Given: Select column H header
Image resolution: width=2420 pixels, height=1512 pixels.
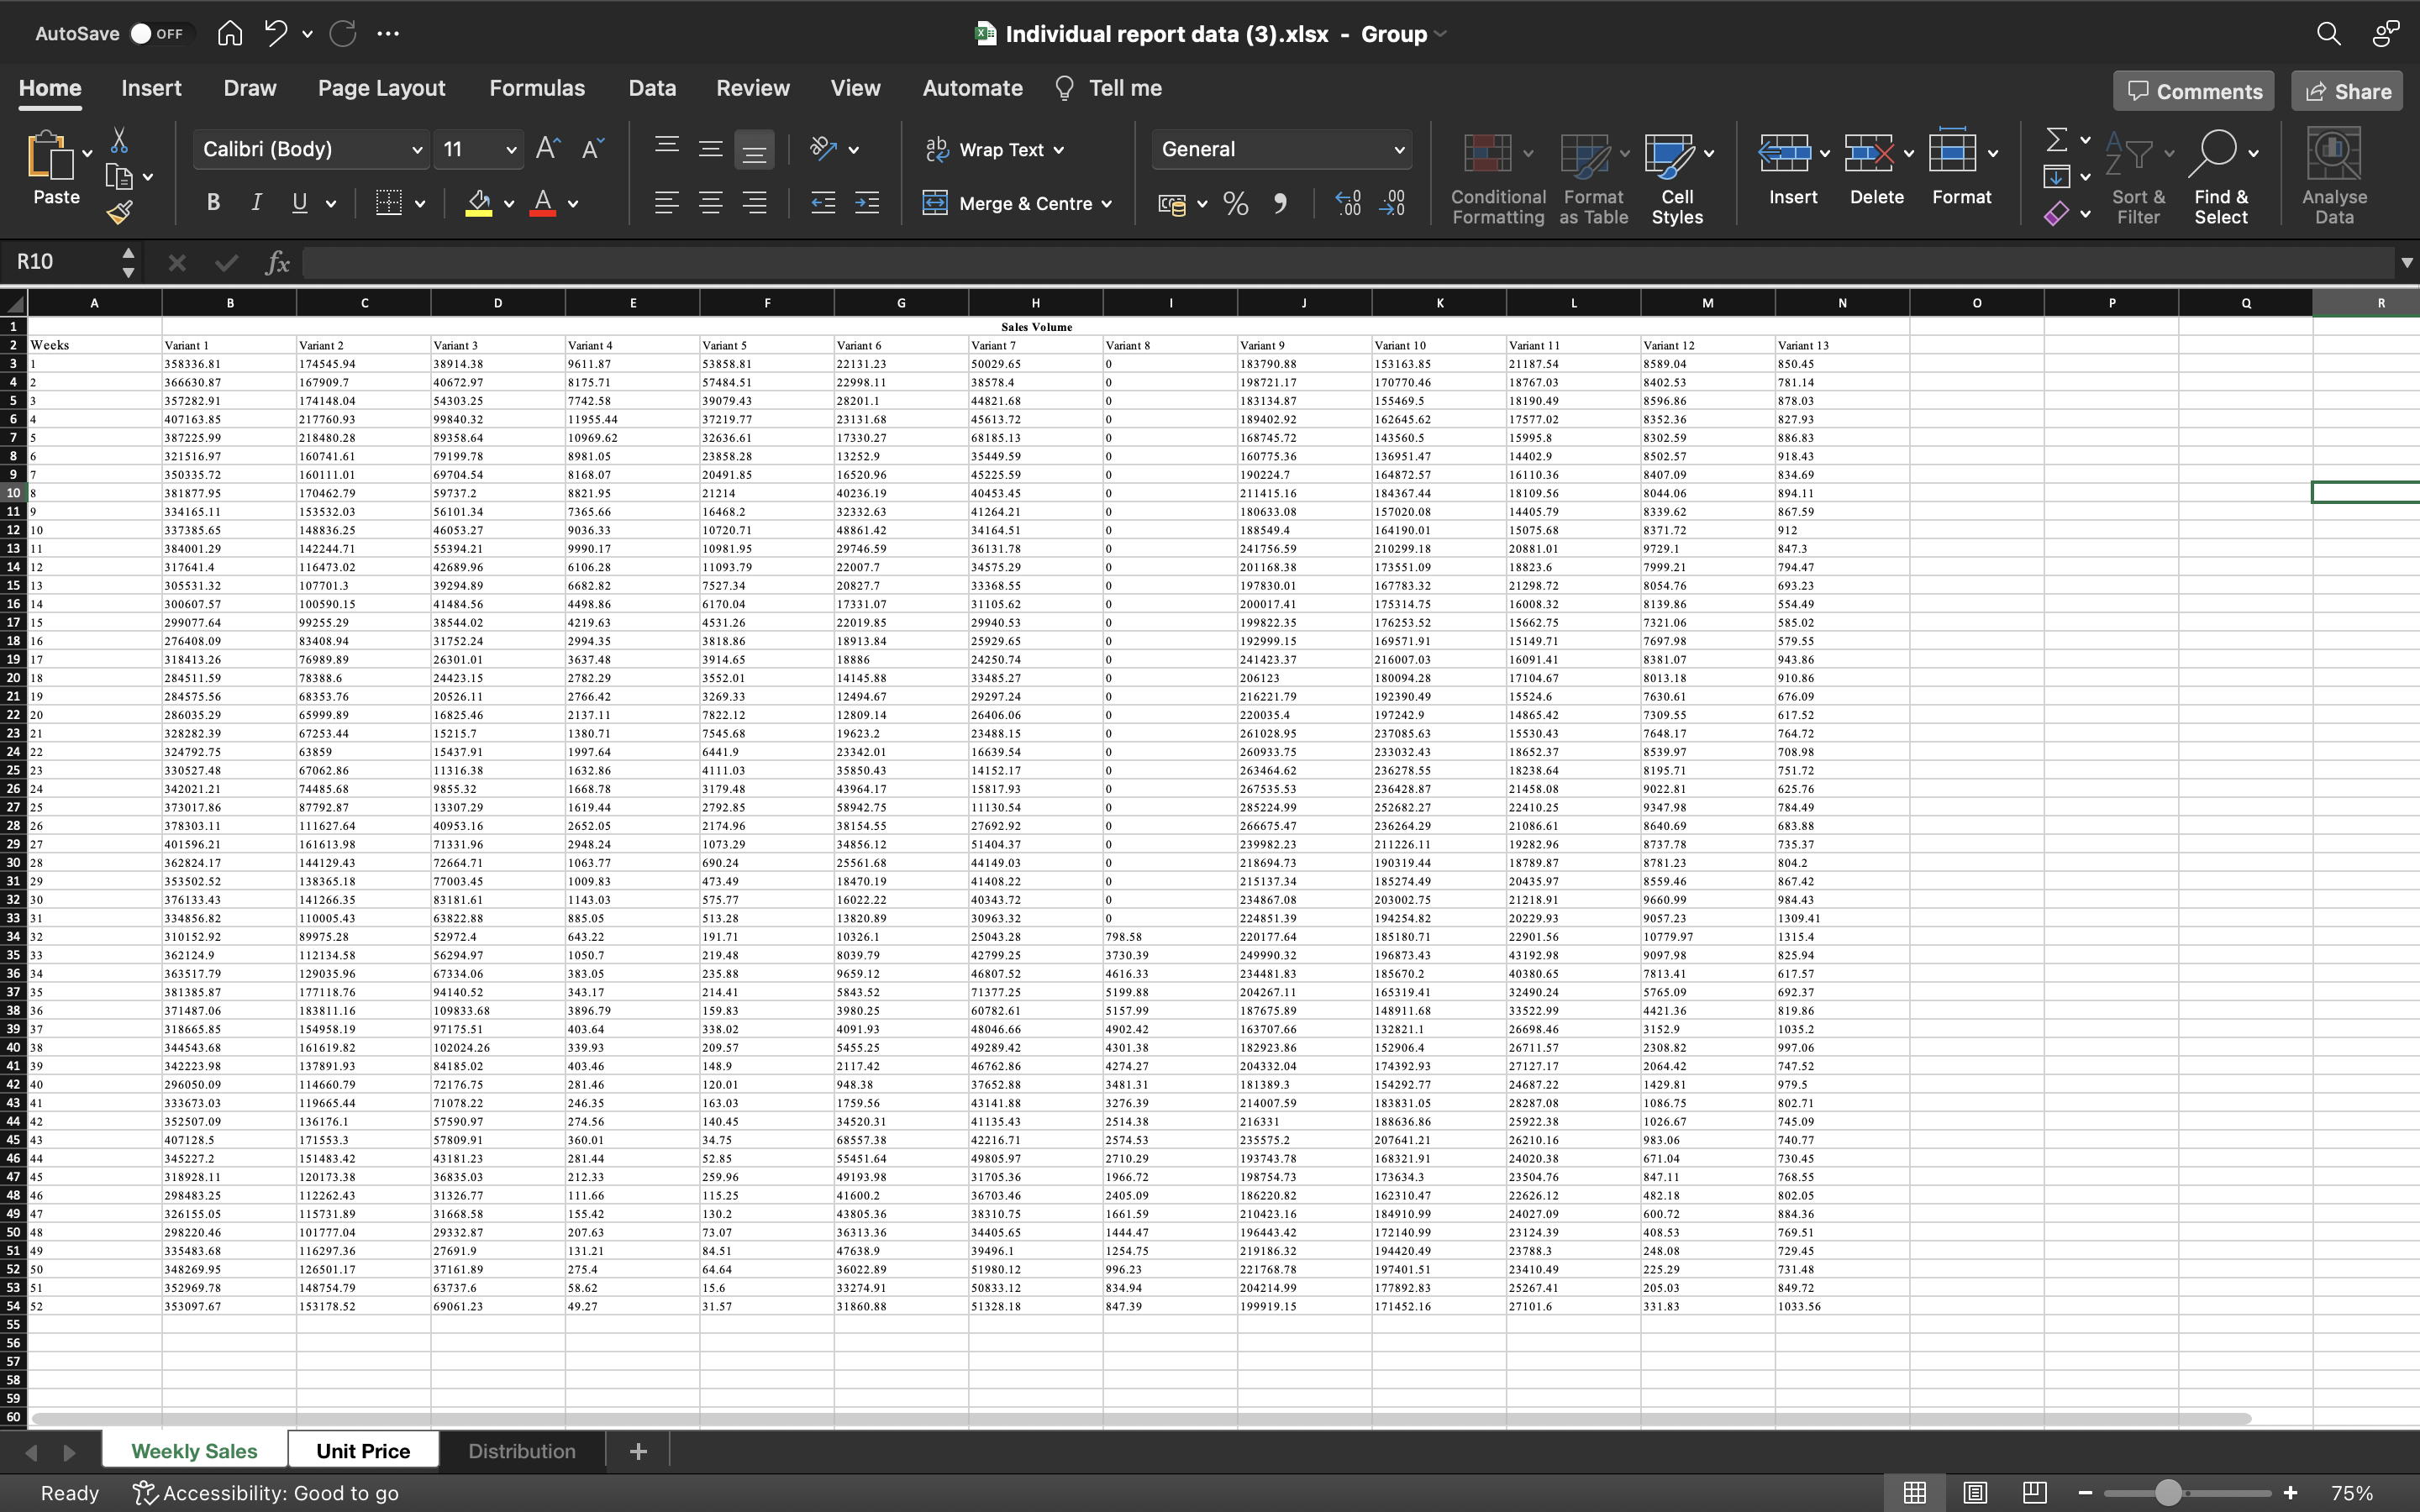Looking at the screenshot, I should [1035, 303].
